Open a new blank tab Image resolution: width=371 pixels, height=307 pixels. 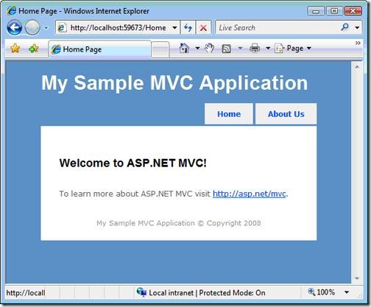pos(160,50)
